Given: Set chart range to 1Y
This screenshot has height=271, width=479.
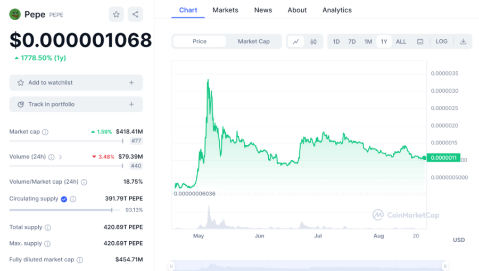Looking at the screenshot, I should (384, 42).
